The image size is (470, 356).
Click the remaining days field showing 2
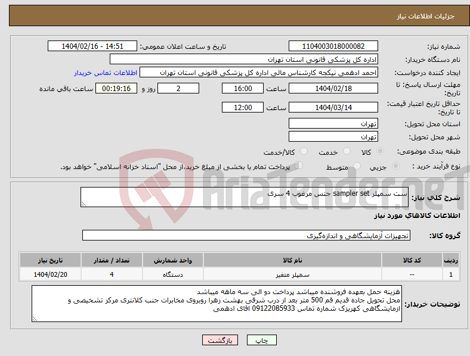tap(178, 88)
